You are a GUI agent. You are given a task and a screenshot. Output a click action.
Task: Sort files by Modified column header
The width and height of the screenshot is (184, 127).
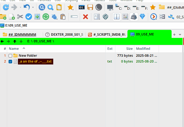coord(143,48)
